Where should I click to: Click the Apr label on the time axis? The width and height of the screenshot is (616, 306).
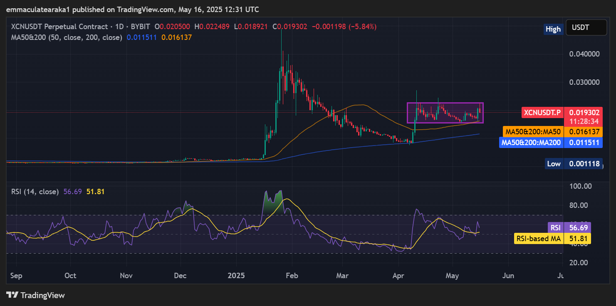[398, 276]
